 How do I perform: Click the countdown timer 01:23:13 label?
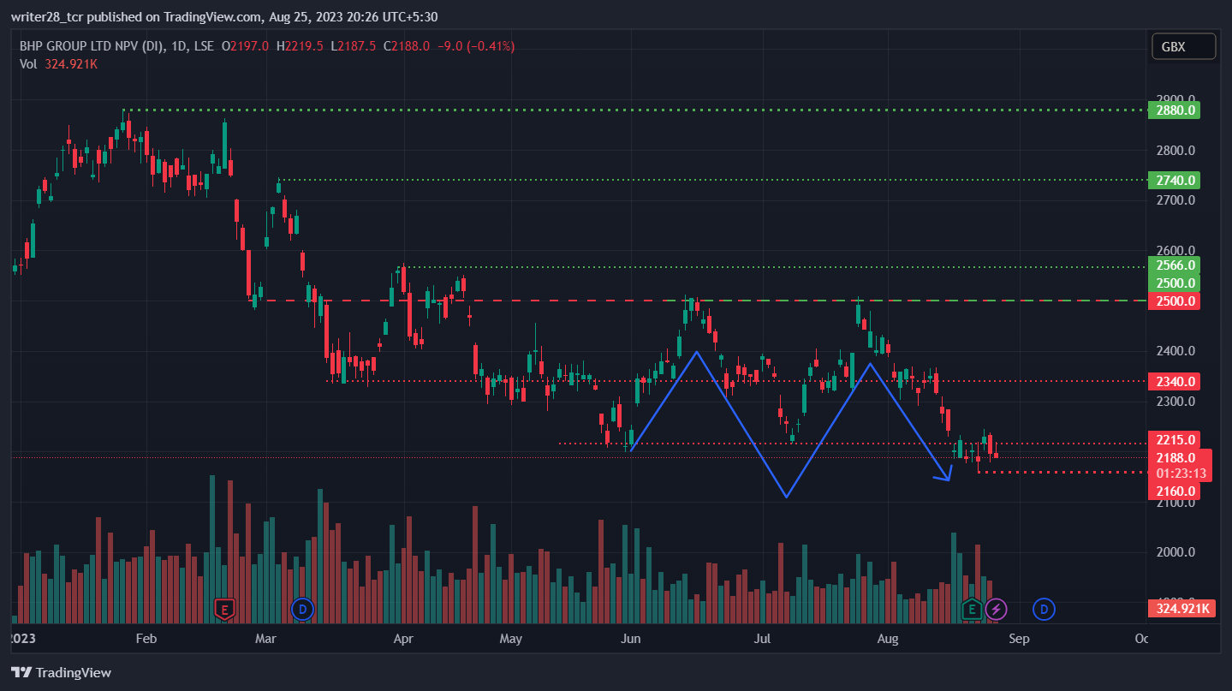pos(1181,474)
